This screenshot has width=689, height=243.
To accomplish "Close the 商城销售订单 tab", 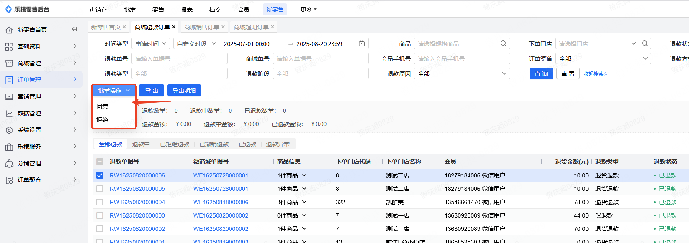I will pos(223,27).
